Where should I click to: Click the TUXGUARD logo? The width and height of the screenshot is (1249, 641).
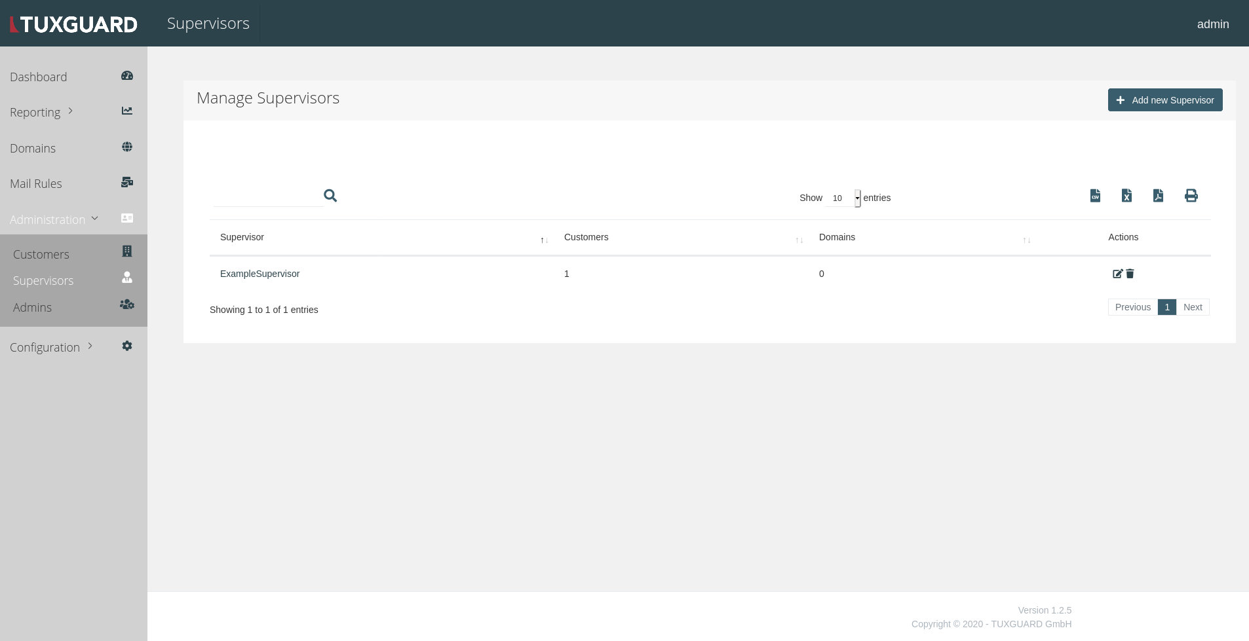tap(73, 24)
